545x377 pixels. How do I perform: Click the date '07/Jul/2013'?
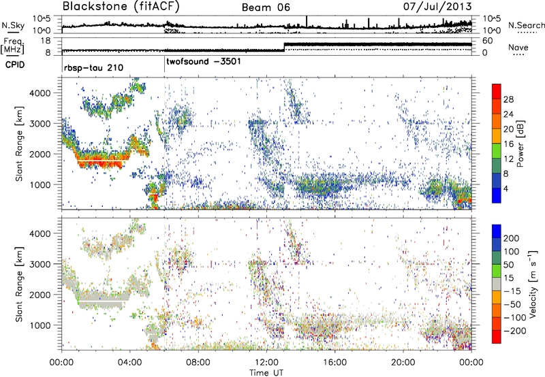437,6
